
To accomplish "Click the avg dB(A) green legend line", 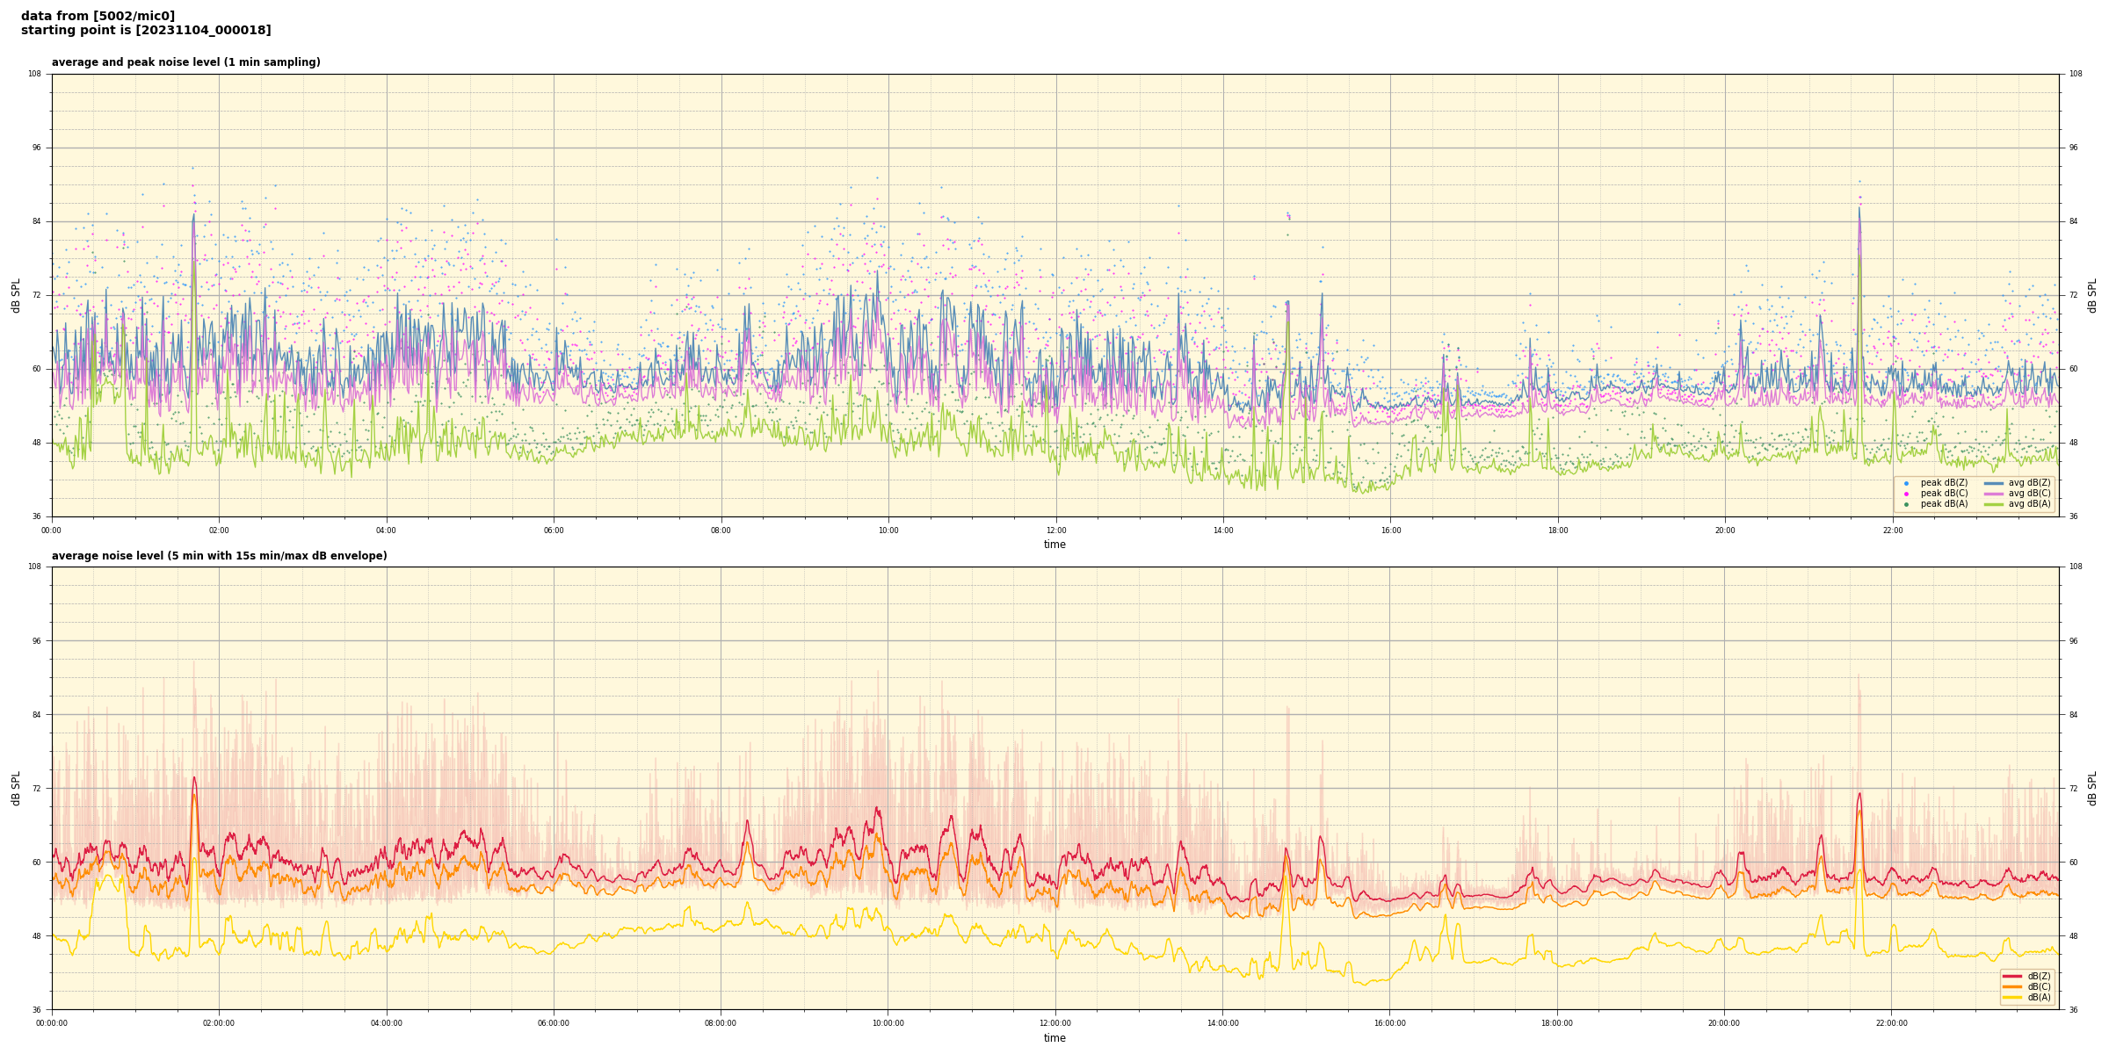I will 1994,504.
